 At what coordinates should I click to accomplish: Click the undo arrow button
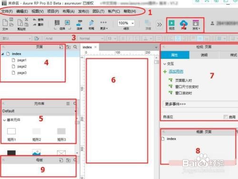pos(34,19)
